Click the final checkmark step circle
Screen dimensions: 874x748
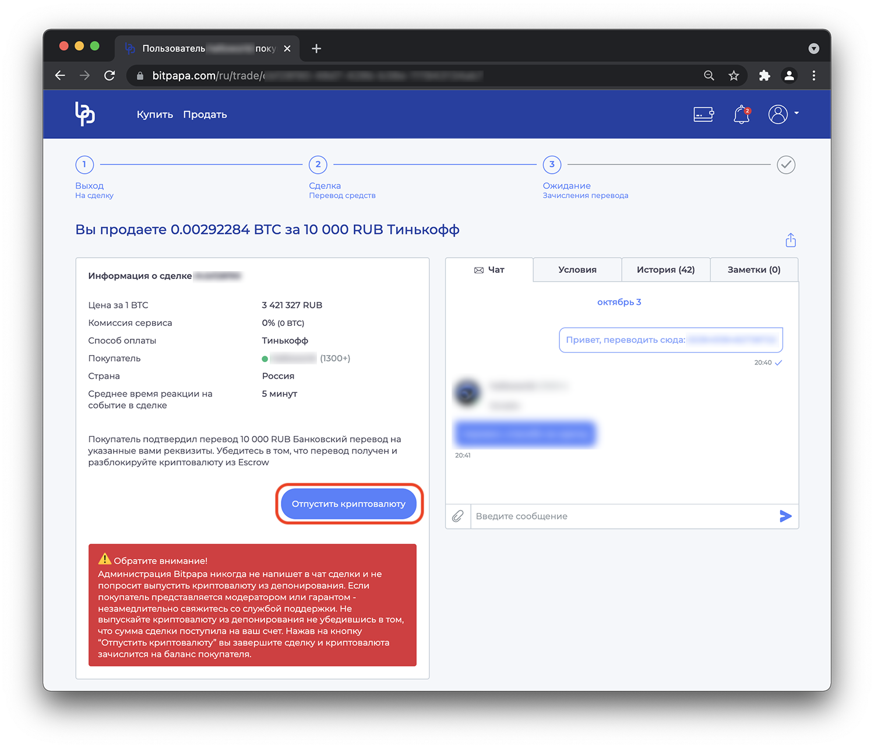pyautogui.click(x=786, y=164)
